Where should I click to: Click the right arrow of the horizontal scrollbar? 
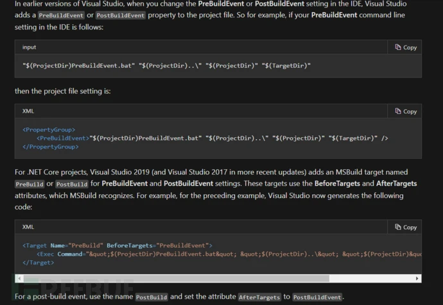coord(417,279)
